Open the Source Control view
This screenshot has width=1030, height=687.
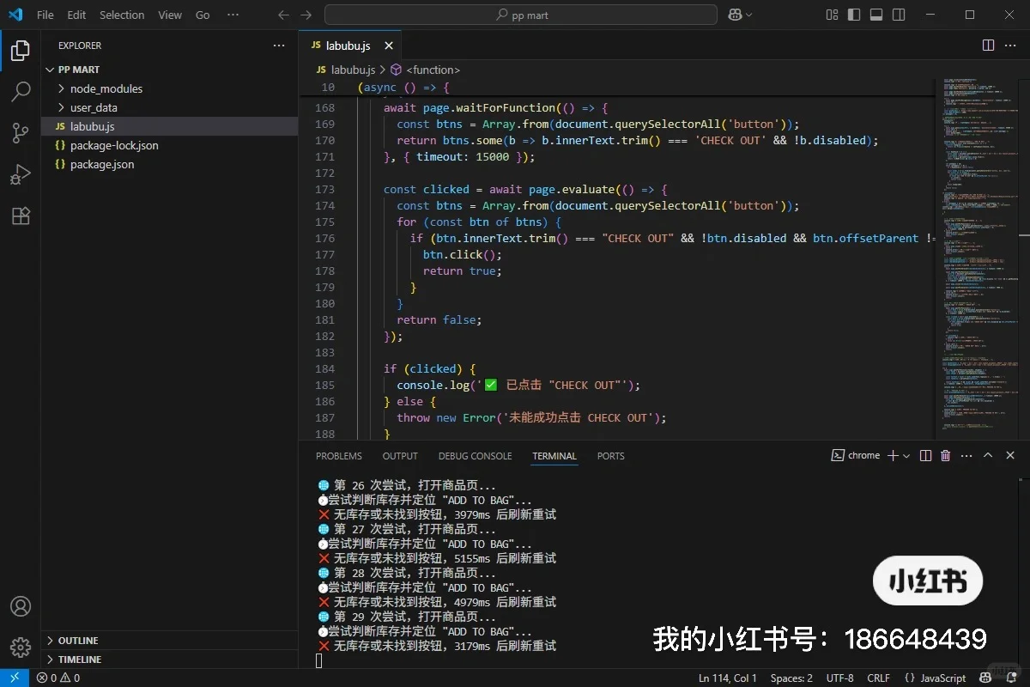[21, 132]
